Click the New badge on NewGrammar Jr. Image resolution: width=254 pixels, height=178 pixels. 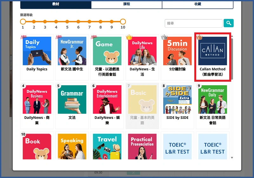59,37
